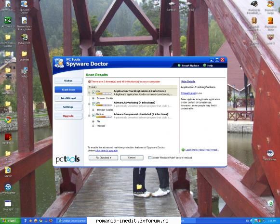Open the Status section
Screen dimensions: 280x224
click(x=68, y=80)
